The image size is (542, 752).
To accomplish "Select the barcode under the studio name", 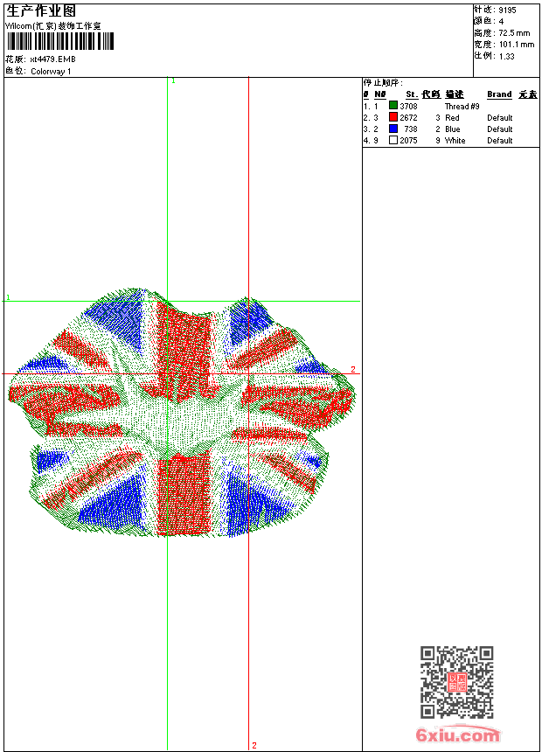I will pos(60,41).
